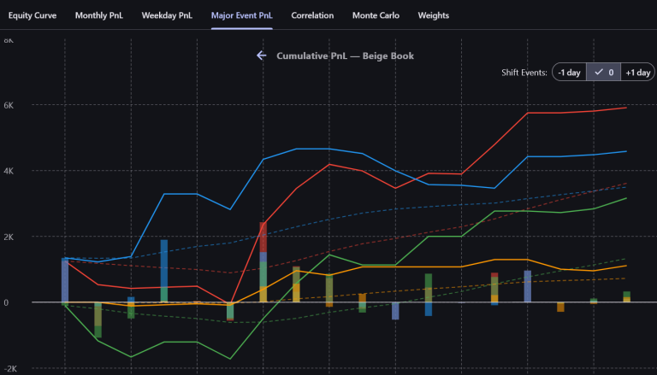Open the Monte Carlo tab
This screenshot has height=375, width=657.
(376, 15)
